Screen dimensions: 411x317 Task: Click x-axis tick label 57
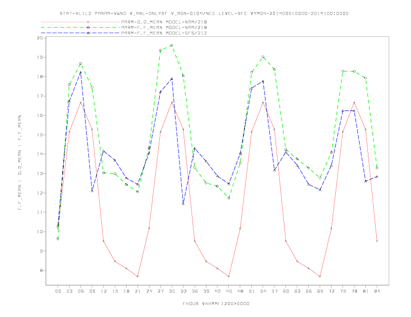click(275, 291)
